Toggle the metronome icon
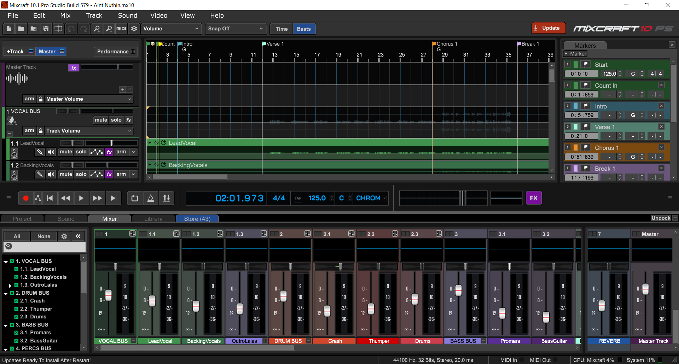Screen dimensions: 679x364 pyautogui.click(x=151, y=198)
